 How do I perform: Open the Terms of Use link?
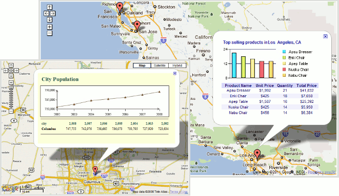[178, 192]
